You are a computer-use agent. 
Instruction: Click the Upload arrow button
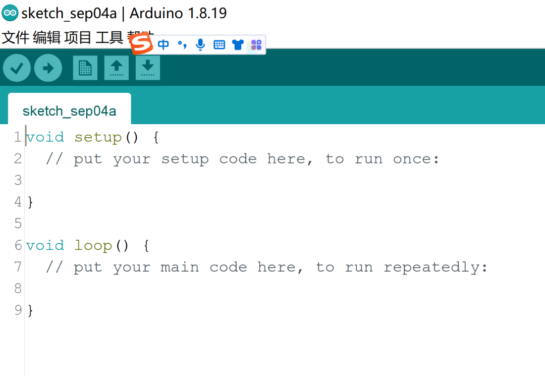[x=48, y=68]
